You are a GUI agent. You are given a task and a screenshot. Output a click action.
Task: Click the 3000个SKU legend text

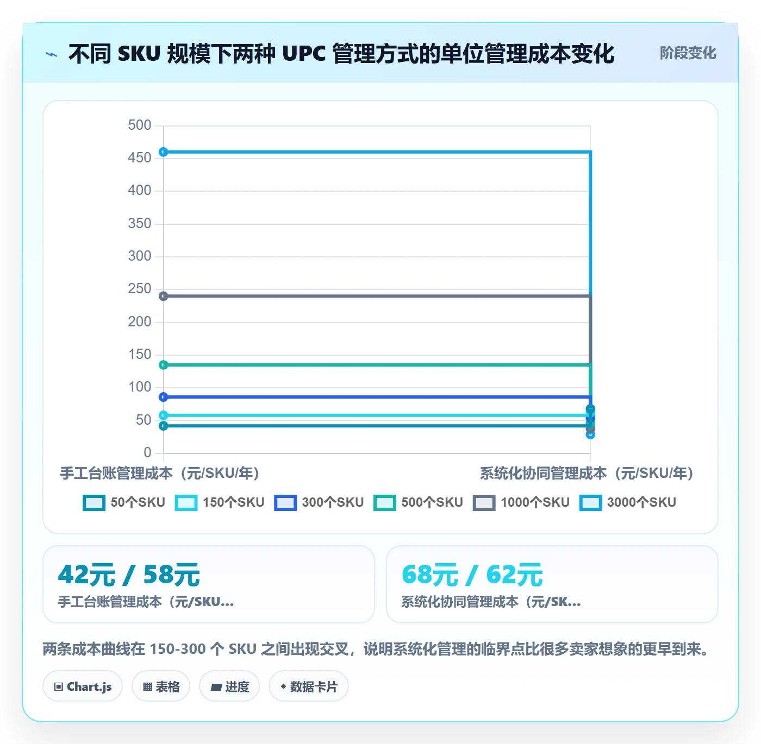[641, 502]
